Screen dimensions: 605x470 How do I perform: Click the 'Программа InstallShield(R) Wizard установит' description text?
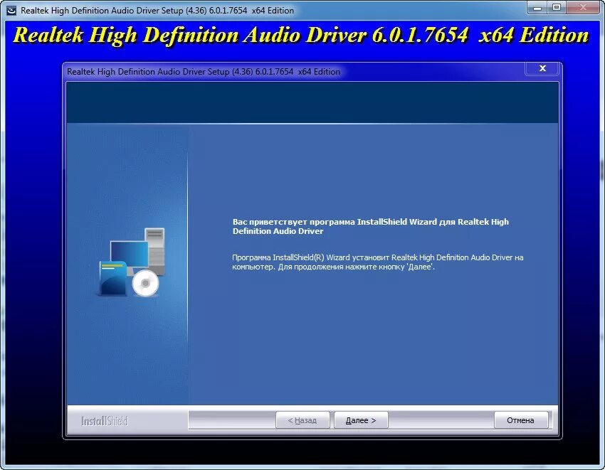coord(377,262)
